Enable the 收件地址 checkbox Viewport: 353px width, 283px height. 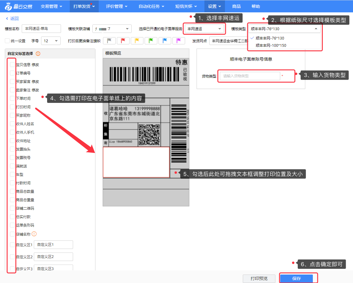coord(12,141)
